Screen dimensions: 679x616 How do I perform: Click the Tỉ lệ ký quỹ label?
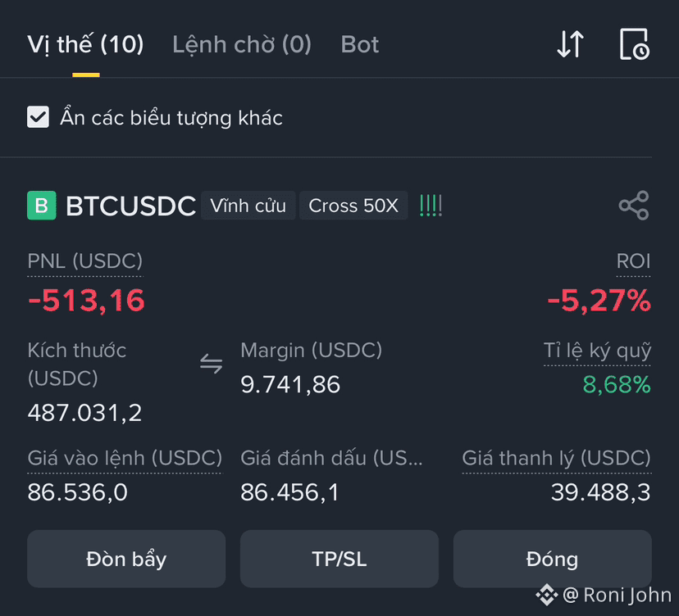coord(597,351)
